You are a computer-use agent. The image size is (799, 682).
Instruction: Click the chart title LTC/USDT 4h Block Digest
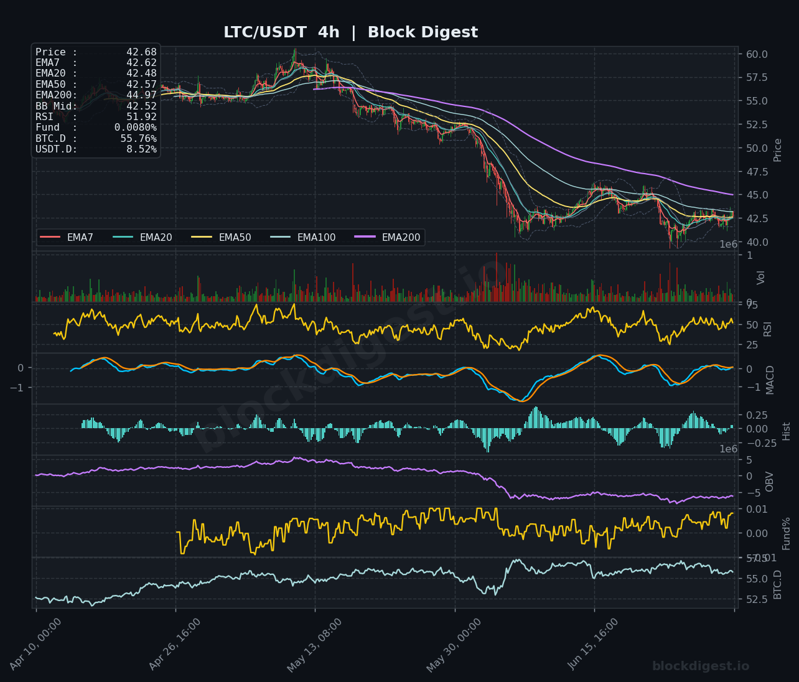tap(350, 32)
